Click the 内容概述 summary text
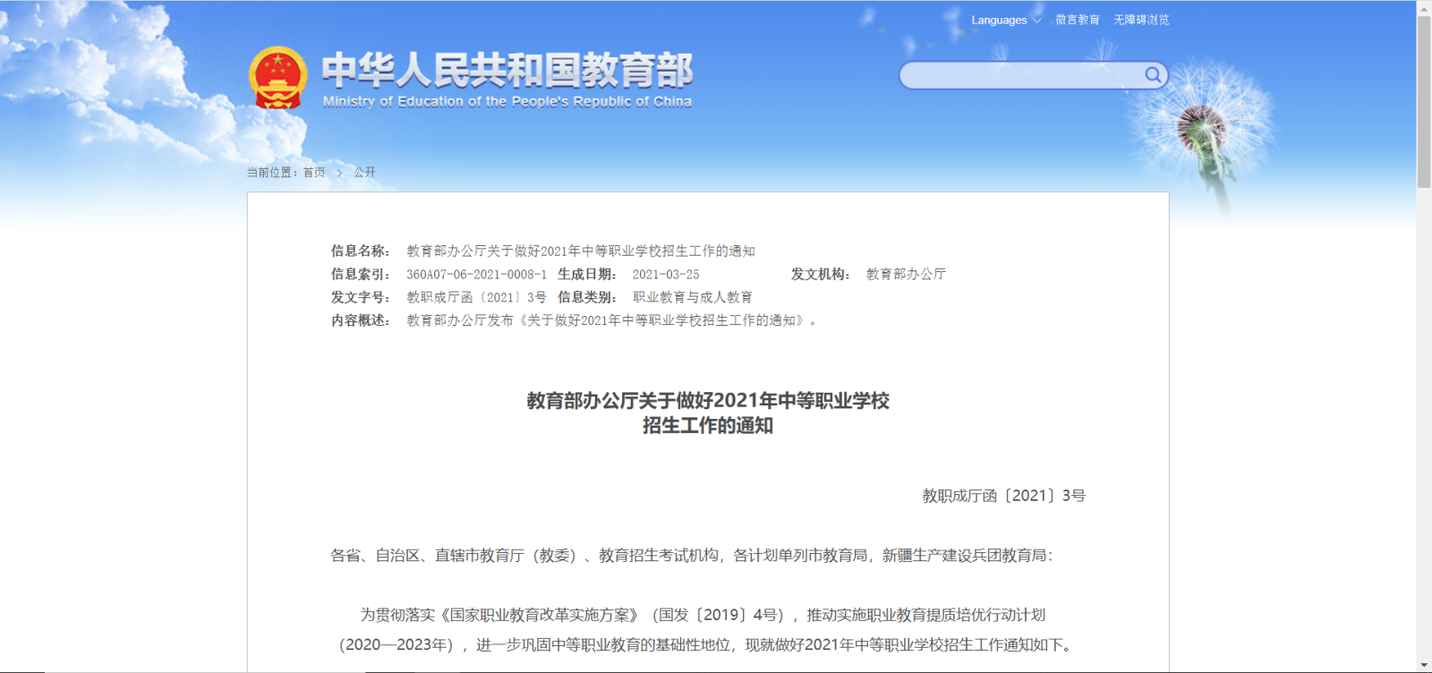 [x=612, y=320]
